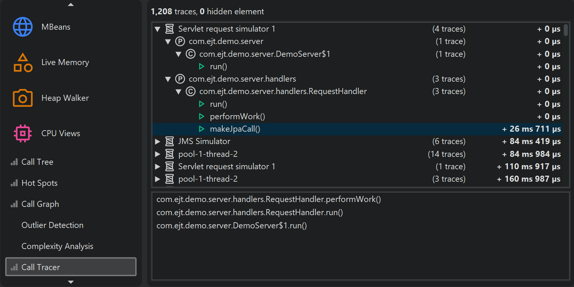Click the MBeans globe icon
Viewport: 574px width, 287px height.
[23, 27]
